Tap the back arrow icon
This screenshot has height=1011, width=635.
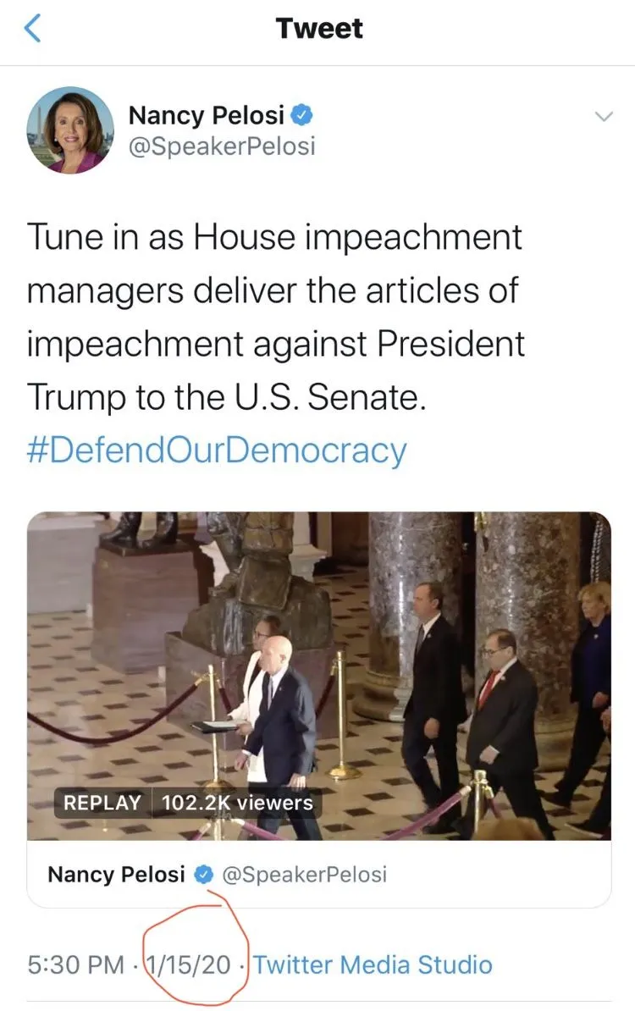coord(32,29)
